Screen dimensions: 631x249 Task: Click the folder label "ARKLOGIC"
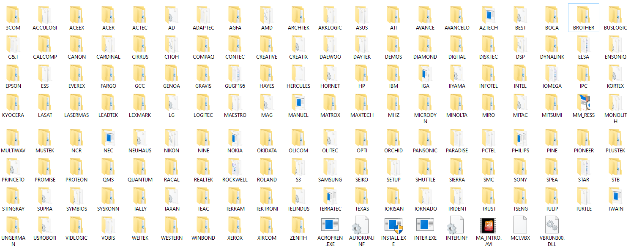coord(330,28)
